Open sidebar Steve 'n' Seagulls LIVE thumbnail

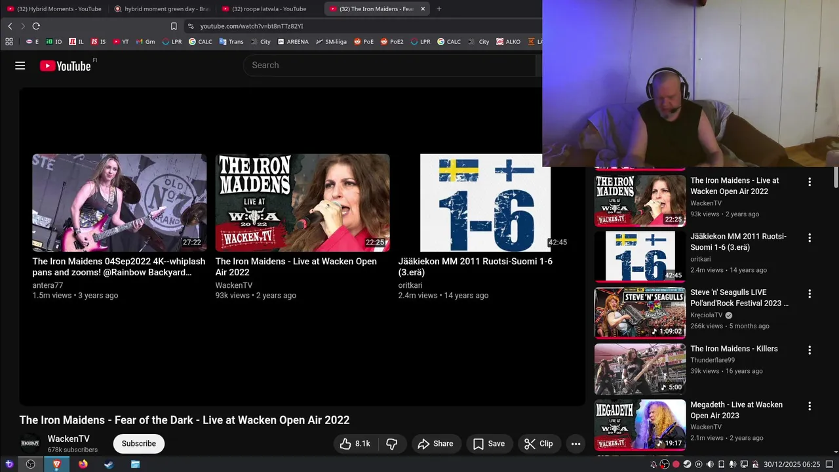(640, 313)
